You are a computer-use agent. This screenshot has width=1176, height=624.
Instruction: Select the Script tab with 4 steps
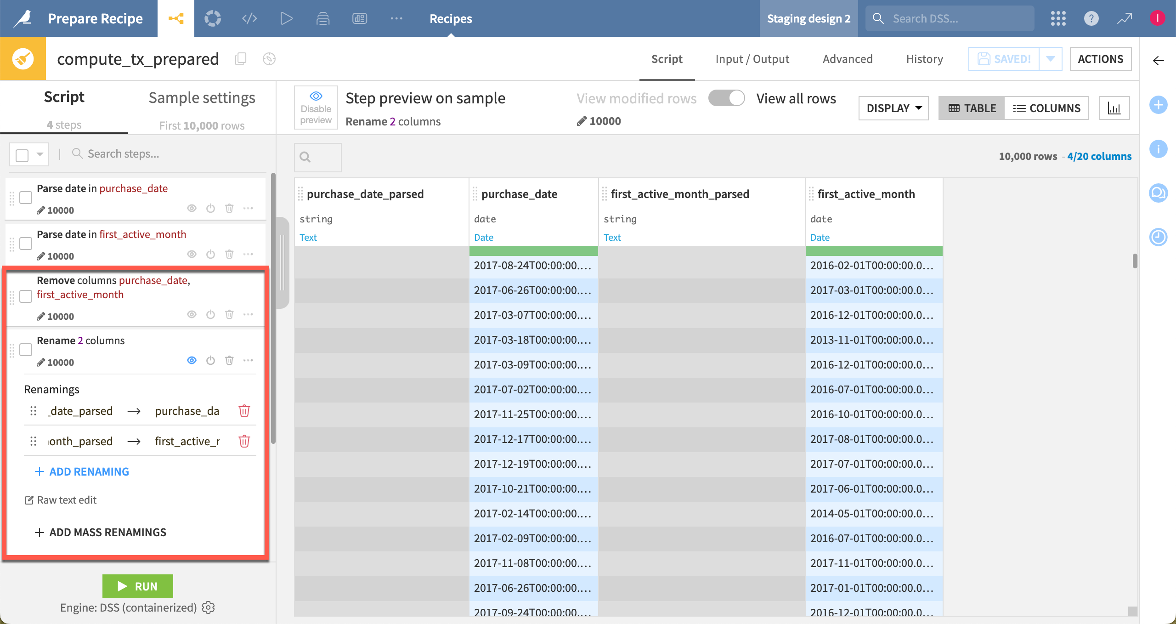click(64, 108)
